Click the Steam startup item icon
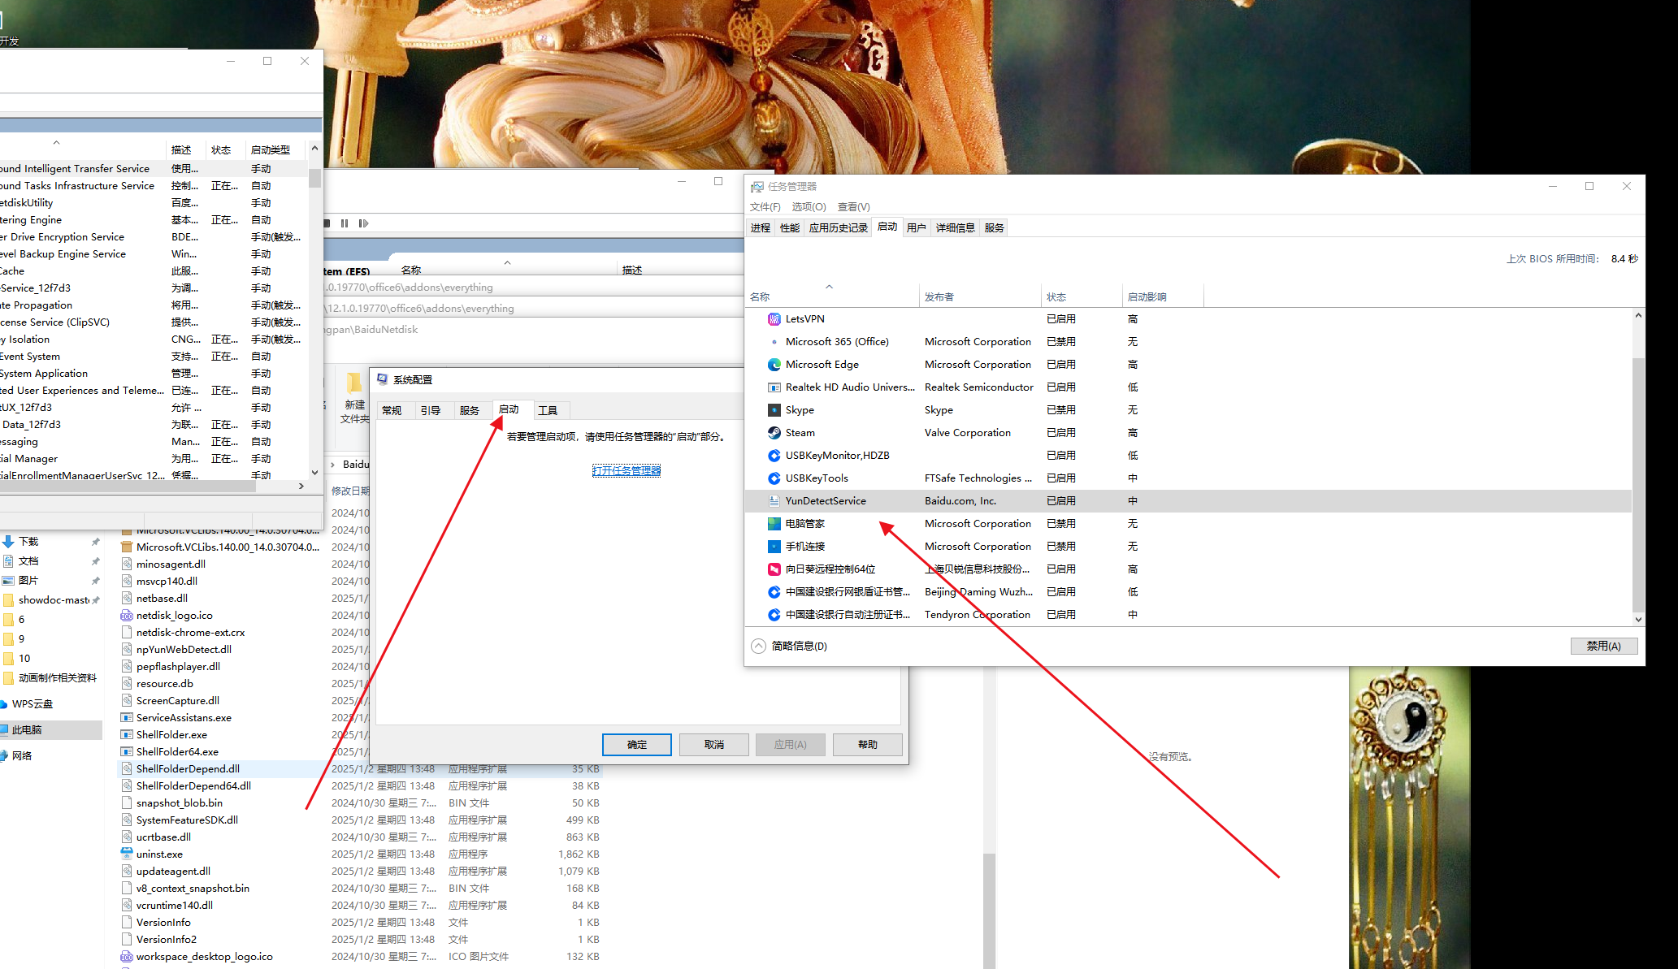 (x=774, y=433)
